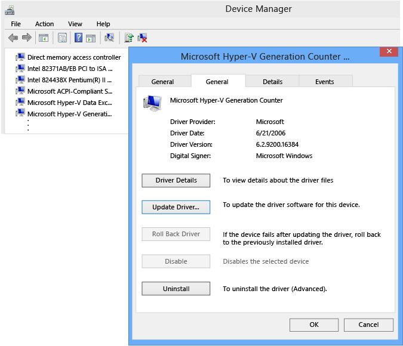Viewport: 403px width, 346px height.
Task: Click the 'Driver Version:' label
Action: 191,144
